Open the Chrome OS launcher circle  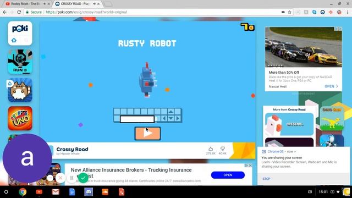click(6, 192)
